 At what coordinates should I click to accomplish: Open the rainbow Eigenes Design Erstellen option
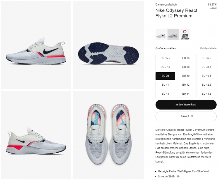pyautogui.click(x=185, y=34)
